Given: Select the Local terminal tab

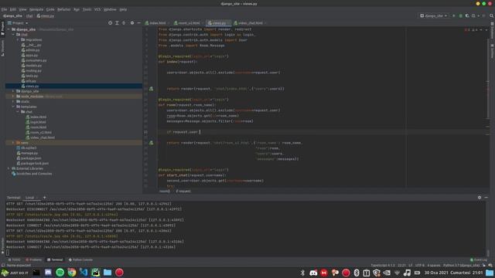Looking at the screenshot, I should (x=29, y=198).
